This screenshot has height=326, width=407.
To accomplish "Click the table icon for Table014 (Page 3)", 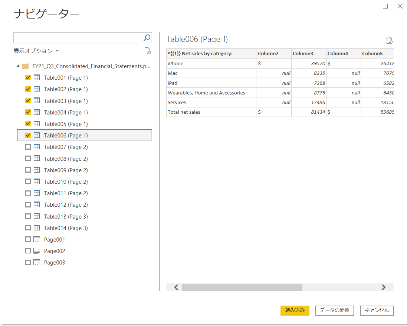I will click(x=37, y=228).
